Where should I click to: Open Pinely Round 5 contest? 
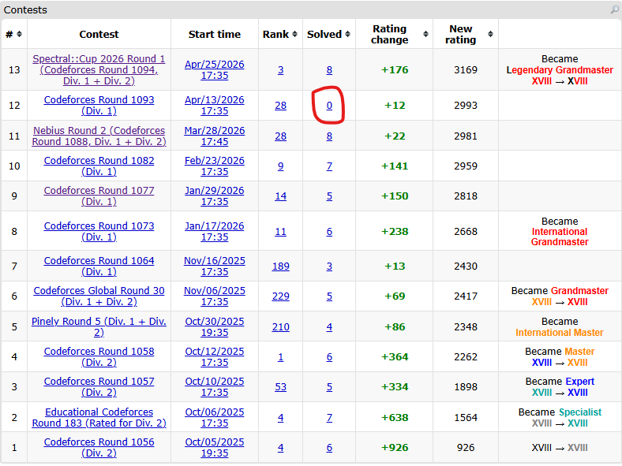[x=99, y=326]
